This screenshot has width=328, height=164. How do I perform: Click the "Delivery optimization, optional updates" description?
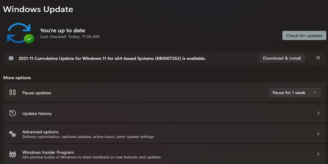pyautogui.click(x=88, y=137)
